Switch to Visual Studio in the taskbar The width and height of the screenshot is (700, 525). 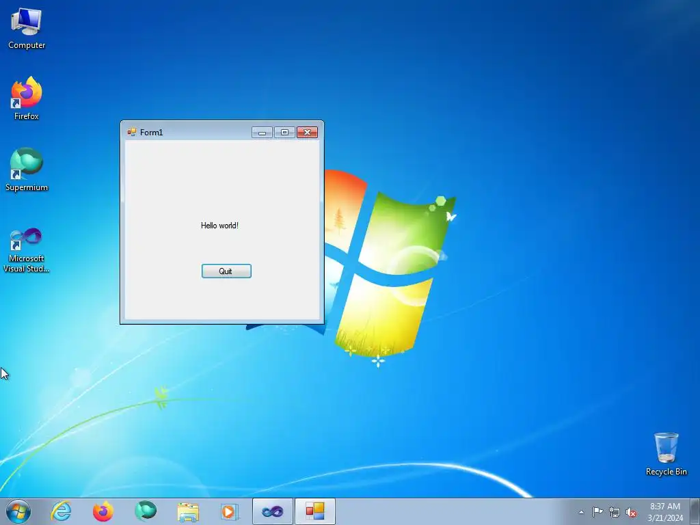(273, 511)
